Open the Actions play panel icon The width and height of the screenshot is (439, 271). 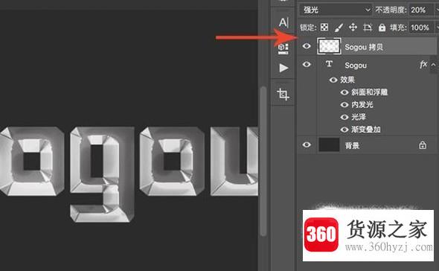[283, 68]
